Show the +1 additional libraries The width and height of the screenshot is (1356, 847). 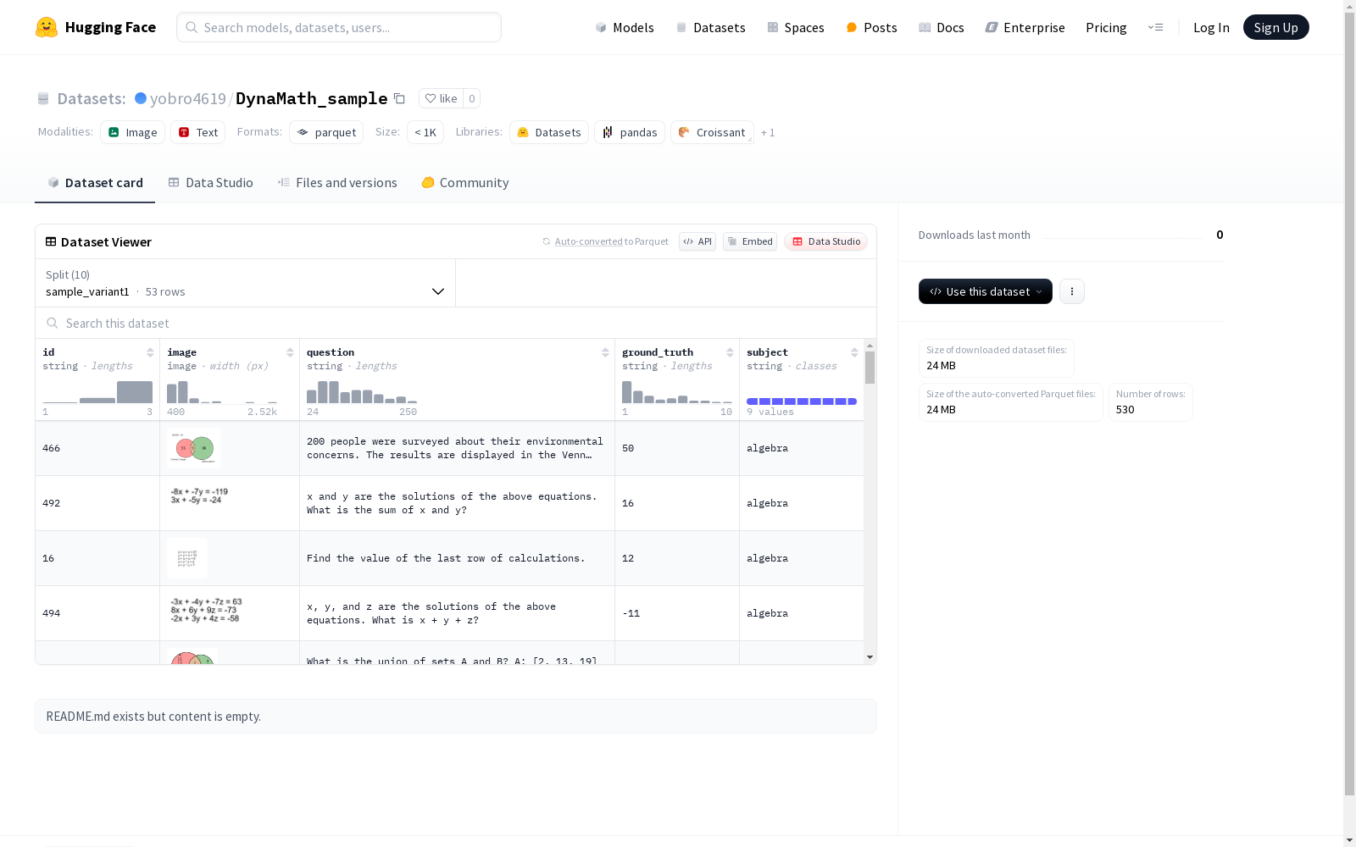768,132
